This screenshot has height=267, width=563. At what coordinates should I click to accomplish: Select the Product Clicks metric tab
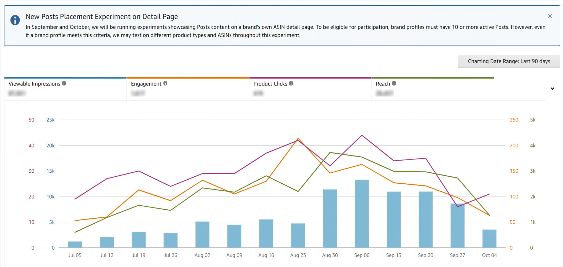pyautogui.click(x=310, y=89)
